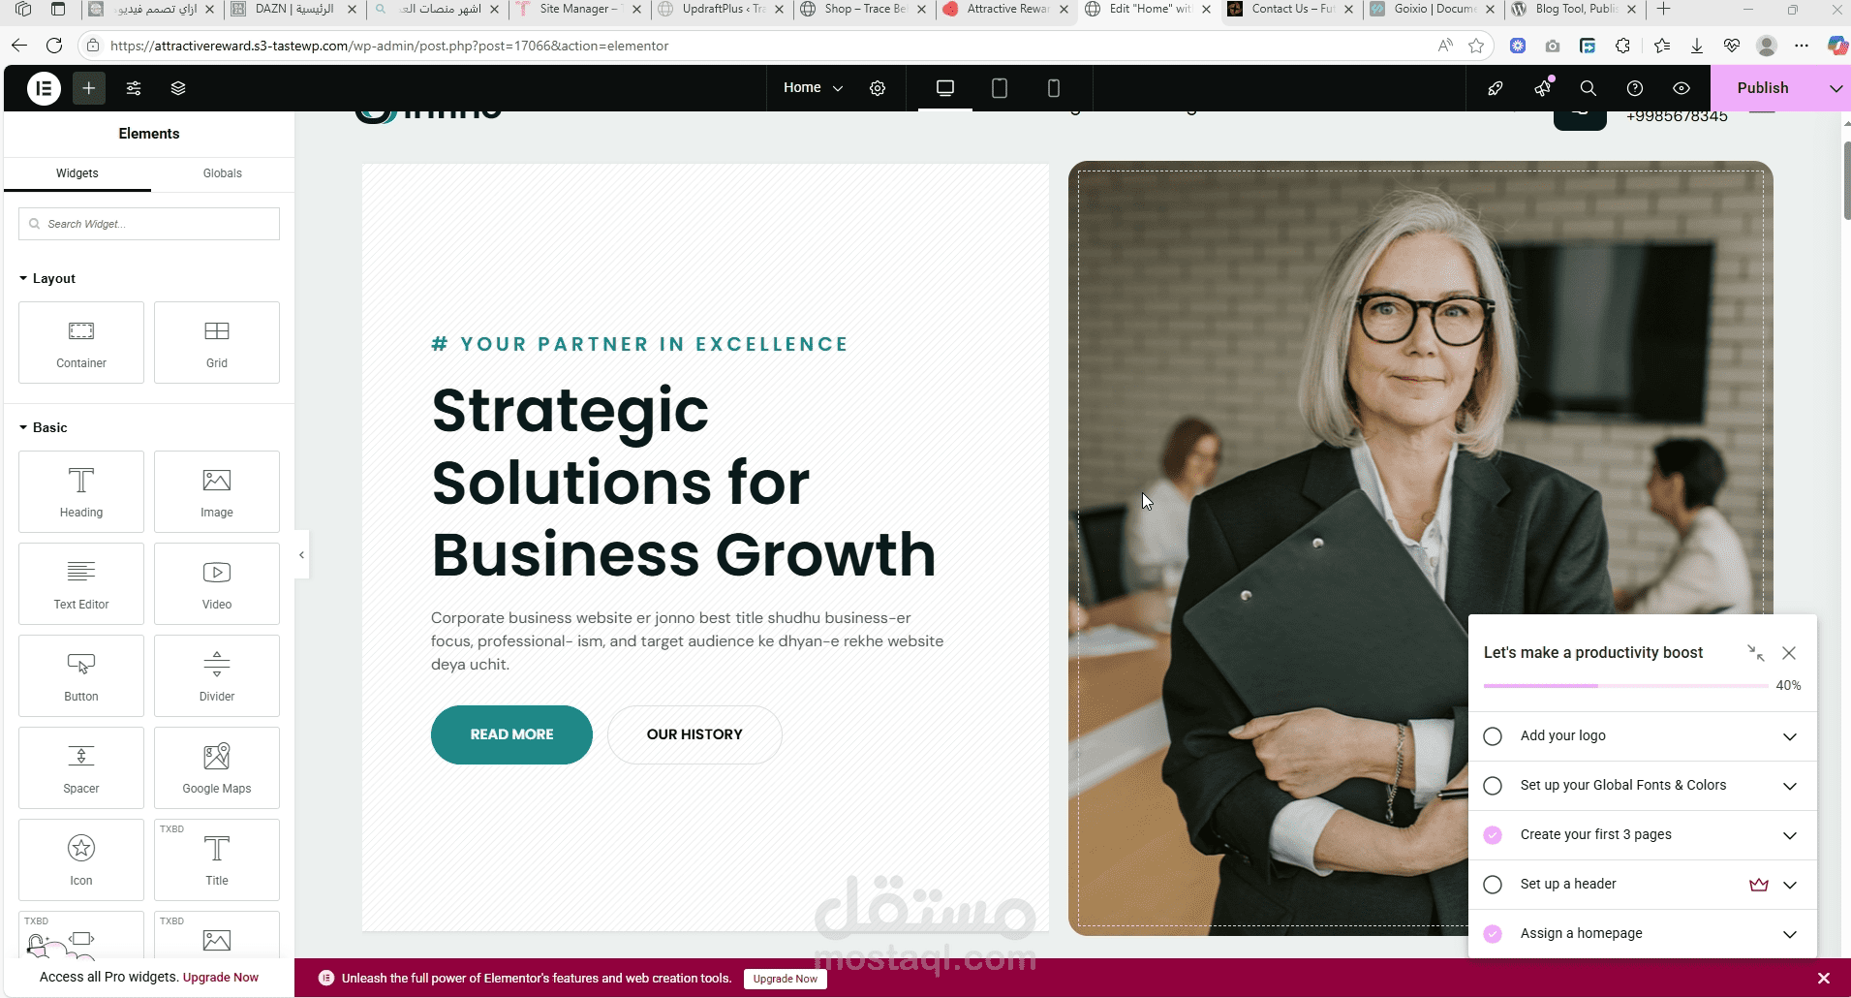The image size is (1851, 998).
Task: Switch to tablet preview mode
Action: coord(1000,88)
